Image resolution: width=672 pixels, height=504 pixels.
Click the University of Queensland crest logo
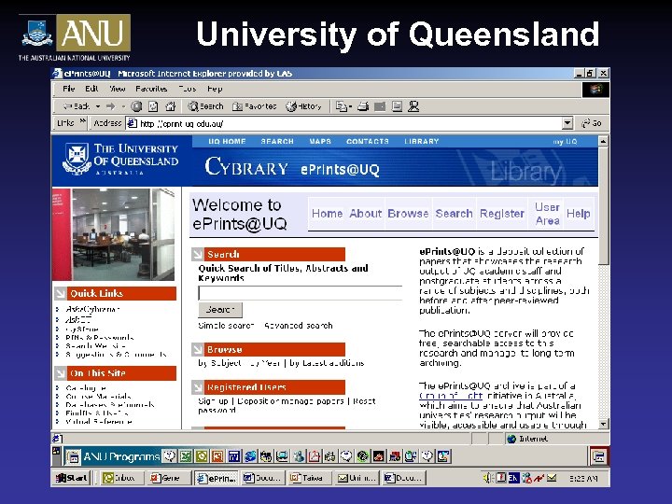(77, 159)
